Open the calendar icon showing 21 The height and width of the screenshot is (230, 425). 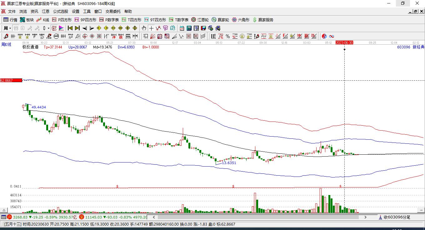point(182,28)
